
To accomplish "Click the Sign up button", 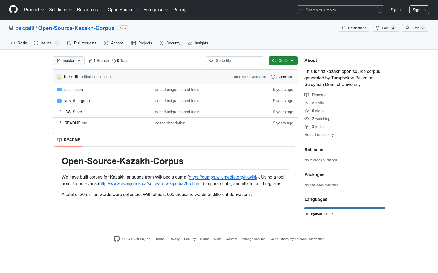I will tap(419, 10).
